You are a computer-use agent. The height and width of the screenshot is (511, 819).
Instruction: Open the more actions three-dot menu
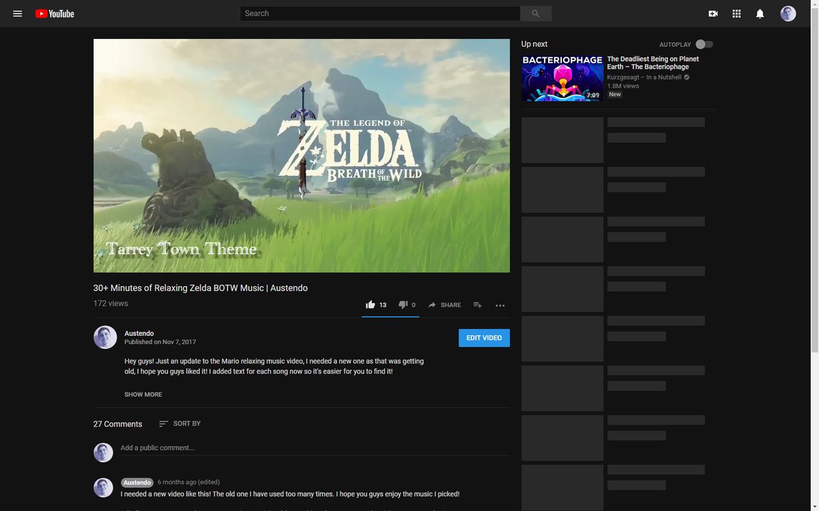500,305
